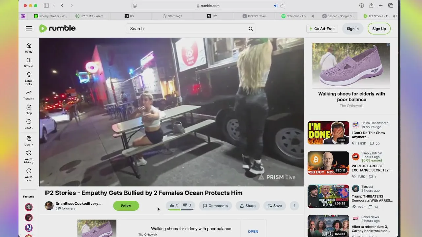Open title 'I Can't Do This Show Anymore'
Image resolution: width=422 pixels, height=237 pixels.
(368, 135)
